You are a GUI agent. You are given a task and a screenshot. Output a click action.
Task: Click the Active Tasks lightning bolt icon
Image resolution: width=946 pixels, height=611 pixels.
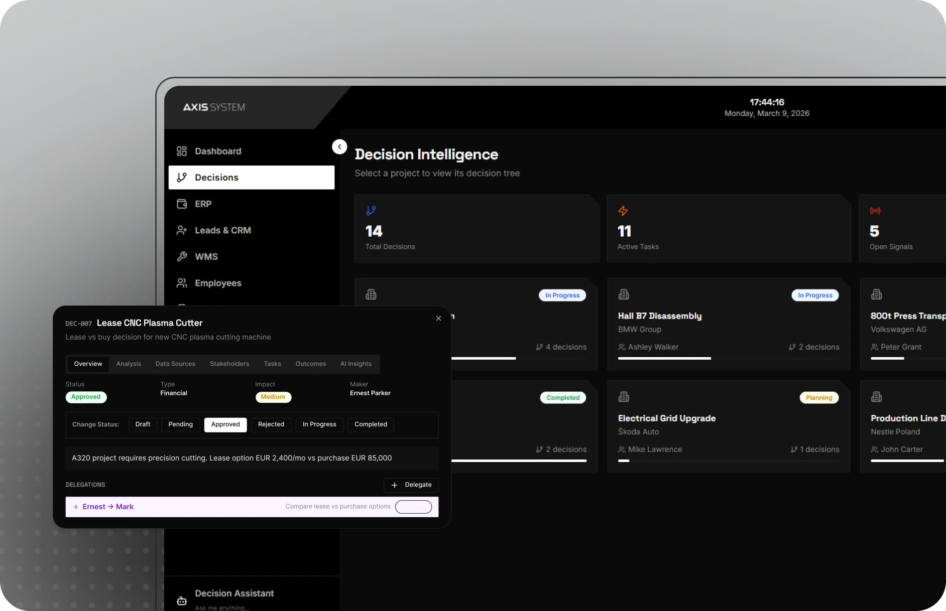[623, 211]
